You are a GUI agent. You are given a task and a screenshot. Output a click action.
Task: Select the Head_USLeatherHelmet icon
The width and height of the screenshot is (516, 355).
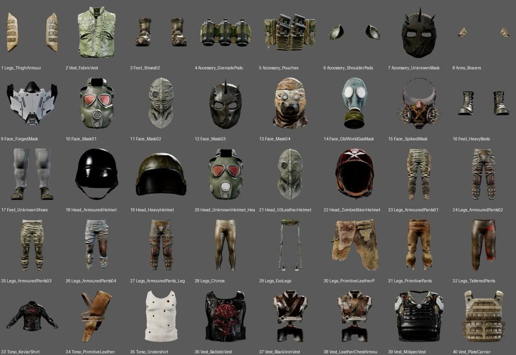[x=290, y=174]
